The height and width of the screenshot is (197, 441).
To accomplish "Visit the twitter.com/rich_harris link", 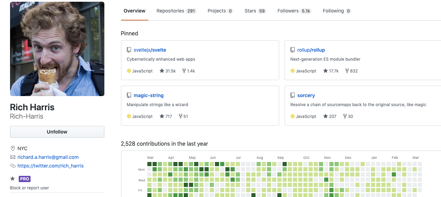I will pyautogui.click(x=51, y=166).
